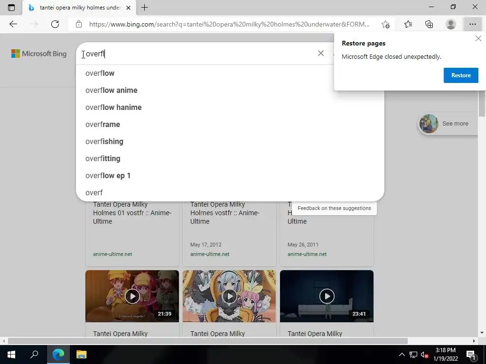Click Feedback on these suggestions

(x=334, y=209)
